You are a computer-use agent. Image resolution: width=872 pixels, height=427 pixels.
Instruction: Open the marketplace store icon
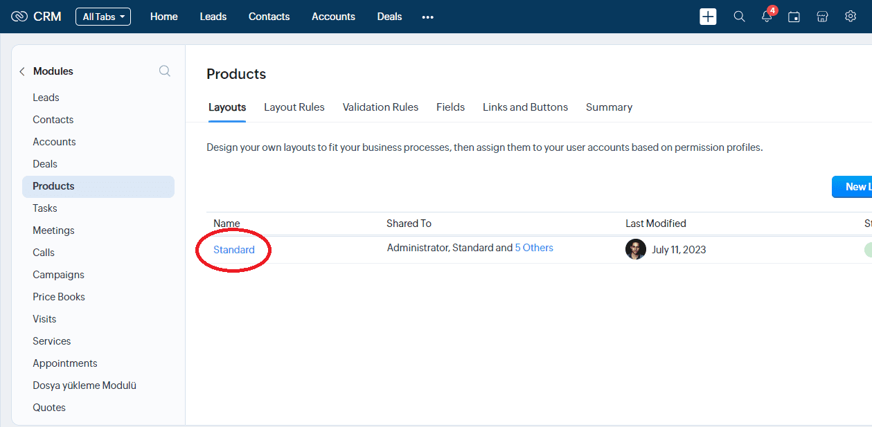pos(822,17)
